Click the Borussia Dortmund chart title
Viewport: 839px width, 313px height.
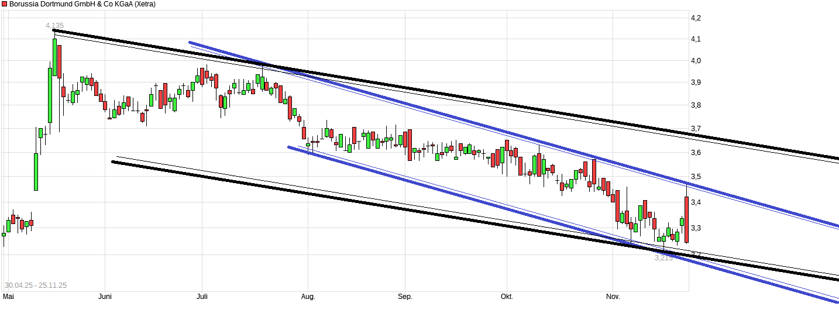(x=82, y=4)
